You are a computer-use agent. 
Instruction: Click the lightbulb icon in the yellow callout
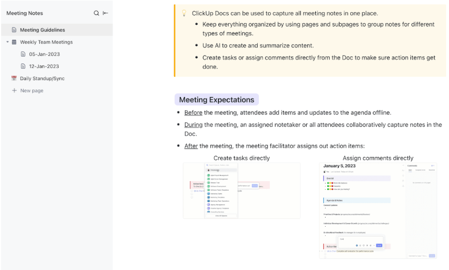[x=184, y=13]
